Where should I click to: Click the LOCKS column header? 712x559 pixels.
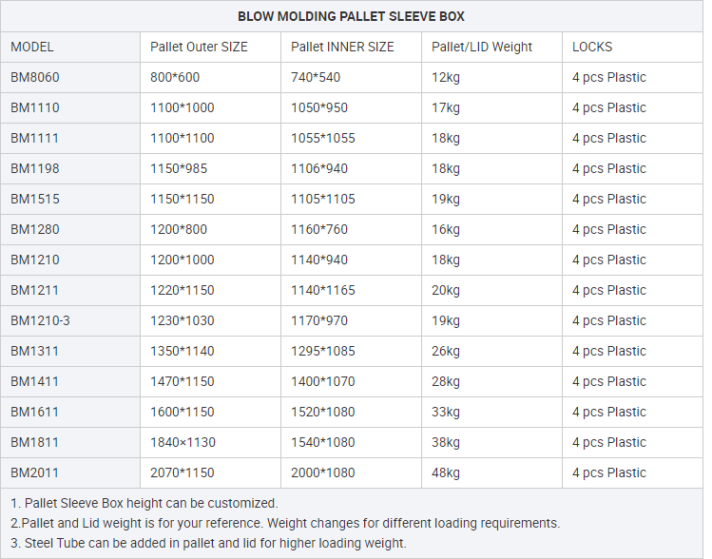tap(592, 47)
